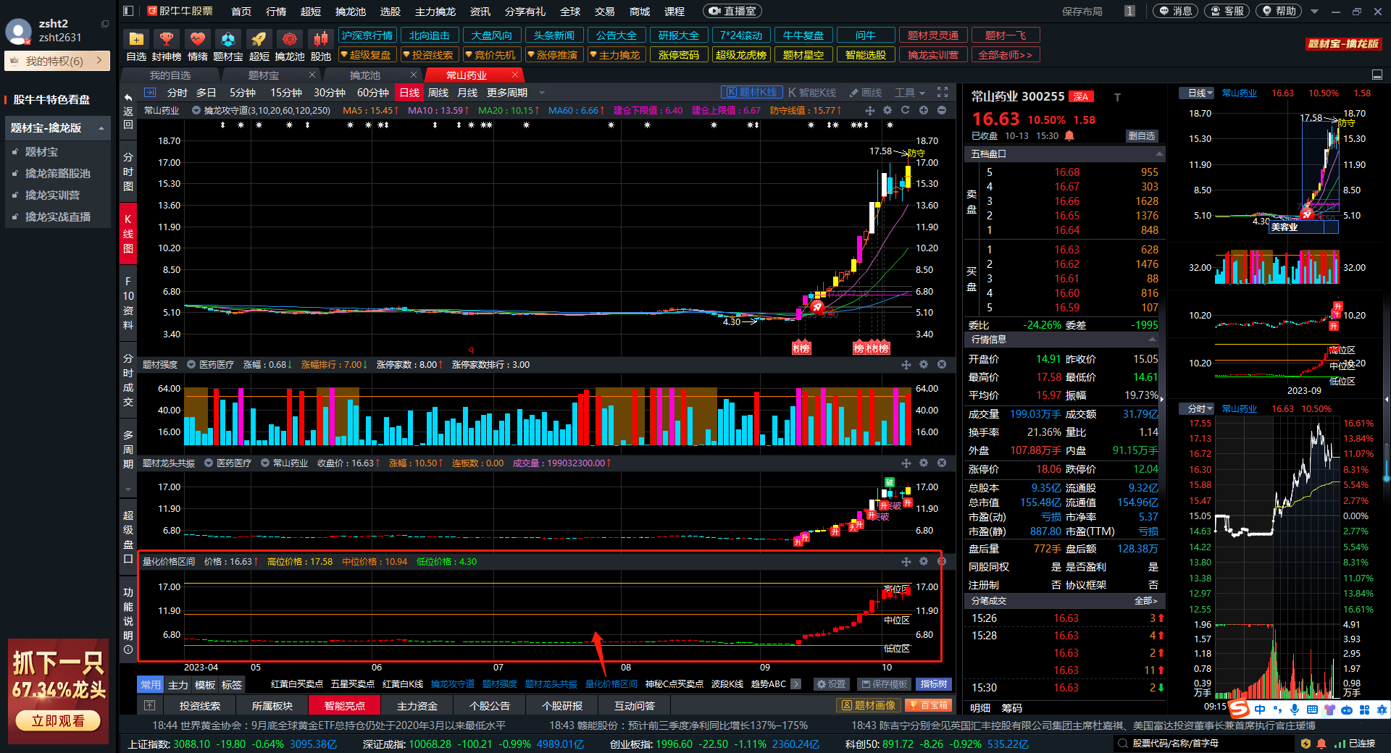Image resolution: width=1391 pixels, height=753 pixels.
Task: Click the 保存模板 button
Action: point(884,684)
